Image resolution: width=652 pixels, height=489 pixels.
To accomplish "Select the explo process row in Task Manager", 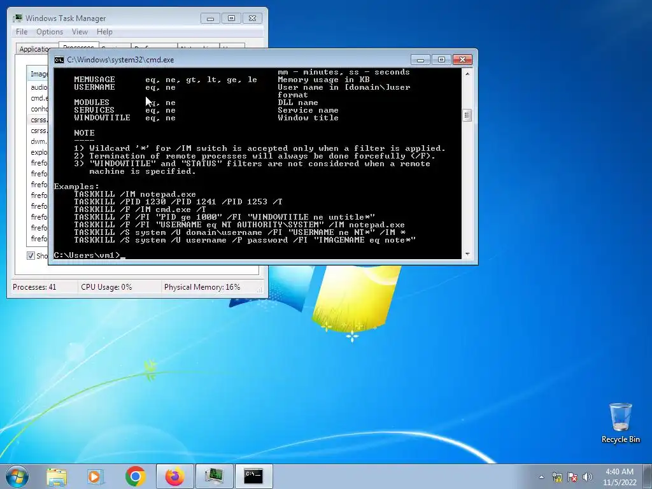I will coord(38,152).
